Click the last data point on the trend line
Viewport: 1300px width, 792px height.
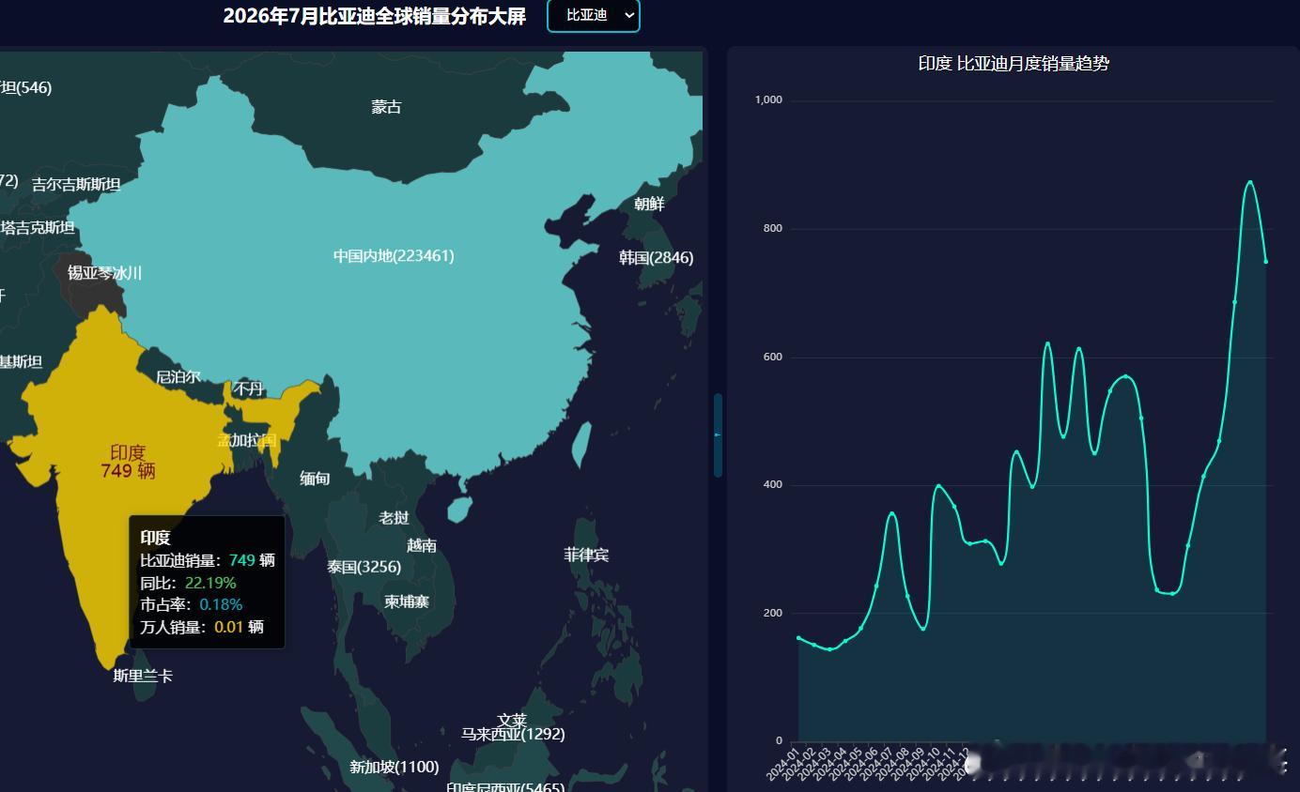tap(1265, 262)
